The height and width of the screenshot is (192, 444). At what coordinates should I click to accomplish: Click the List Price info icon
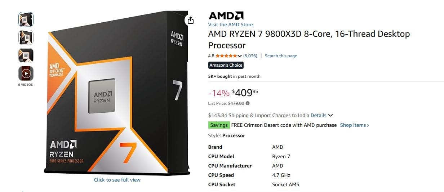pyautogui.click(x=248, y=103)
